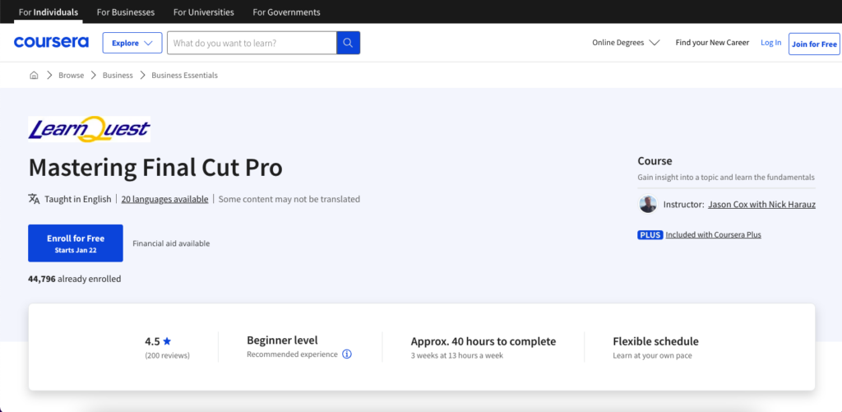The width and height of the screenshot is (842, 412).
Task: Switch to For Governments tab
Action: [286, 12]
